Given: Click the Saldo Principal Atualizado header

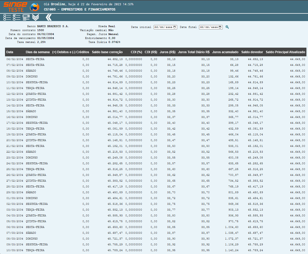Looking at the screenshot, I should point(285,52).
